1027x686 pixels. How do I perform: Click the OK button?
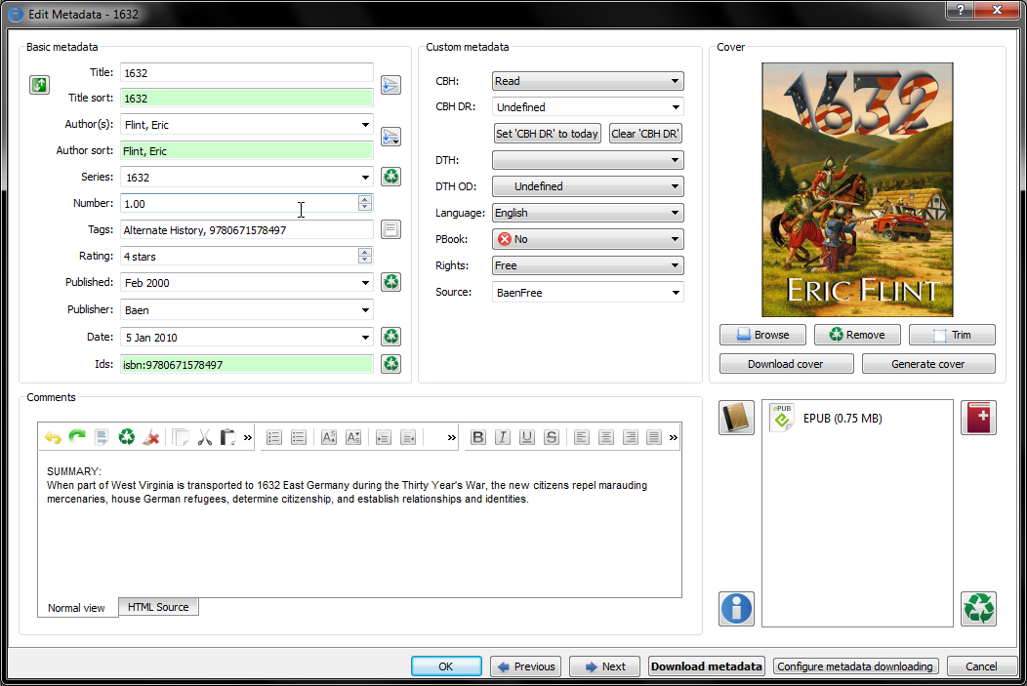point(446,666)
